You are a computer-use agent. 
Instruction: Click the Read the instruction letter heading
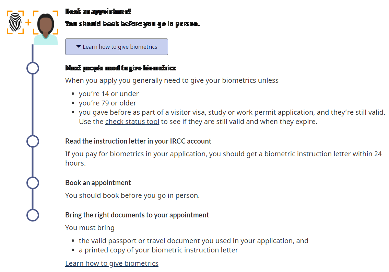(138, 141)
